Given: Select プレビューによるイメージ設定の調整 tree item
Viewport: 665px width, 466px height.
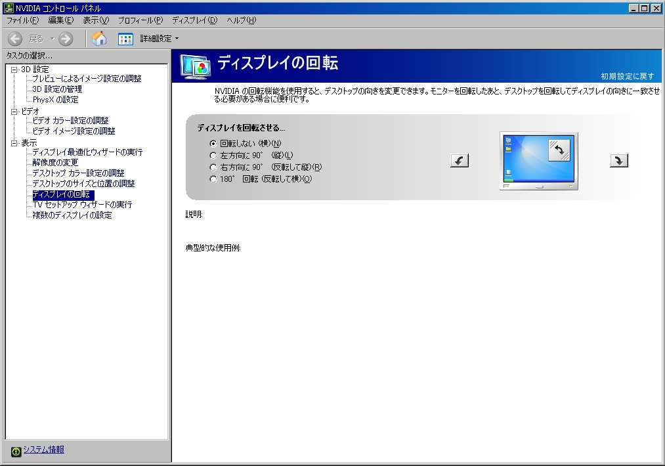Looking at the screenshot, I should click(87, 79).
